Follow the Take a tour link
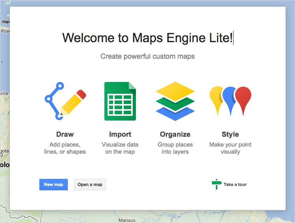This screenshot has width=295, height=223. 235,184
